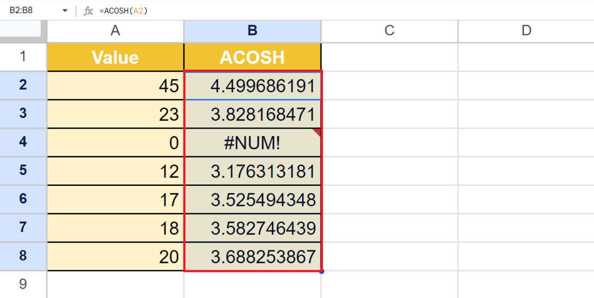
Task: Select column D header
Action: [526, 31]
